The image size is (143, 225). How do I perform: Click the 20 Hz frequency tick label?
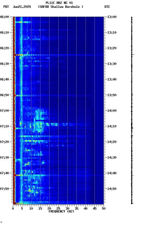point(49,209)
